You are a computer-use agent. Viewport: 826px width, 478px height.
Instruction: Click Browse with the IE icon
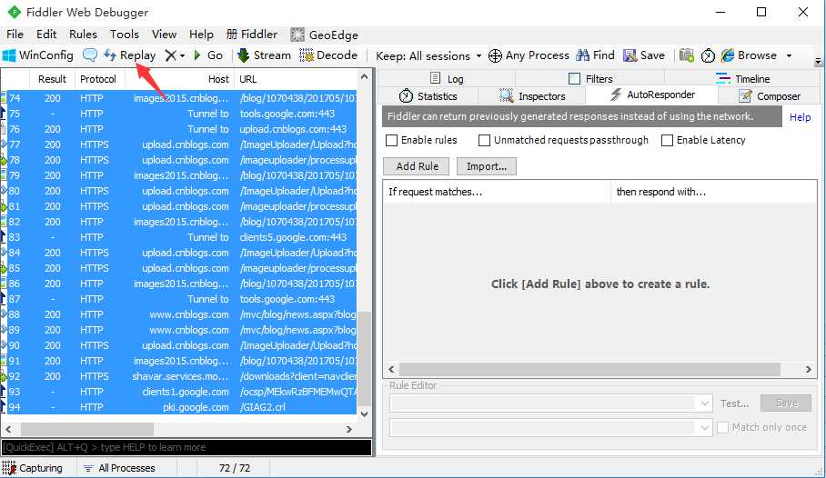(x=749, y=55)
